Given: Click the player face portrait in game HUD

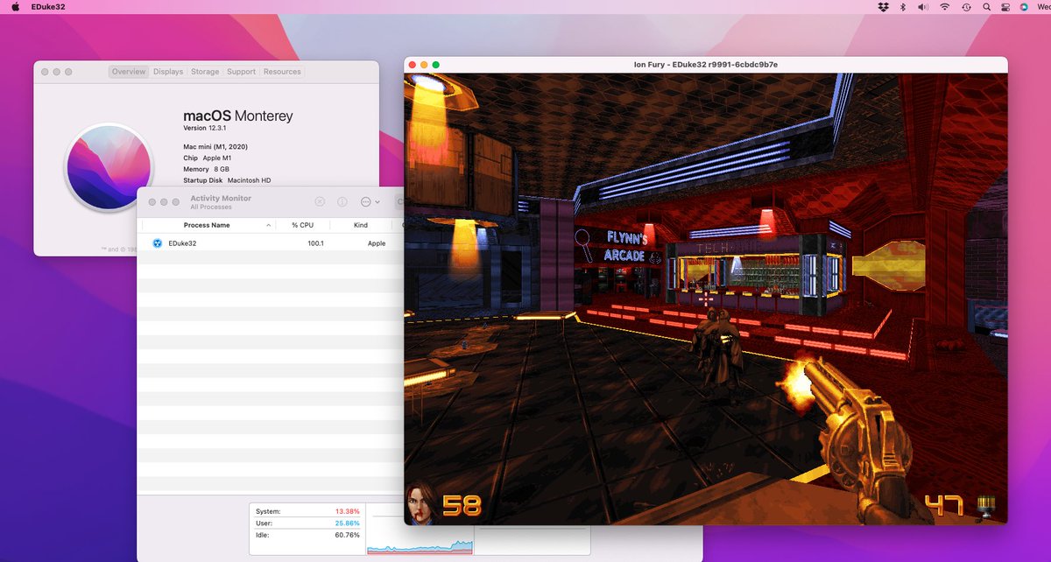Looking at the screenshot, I should point(420,503).
